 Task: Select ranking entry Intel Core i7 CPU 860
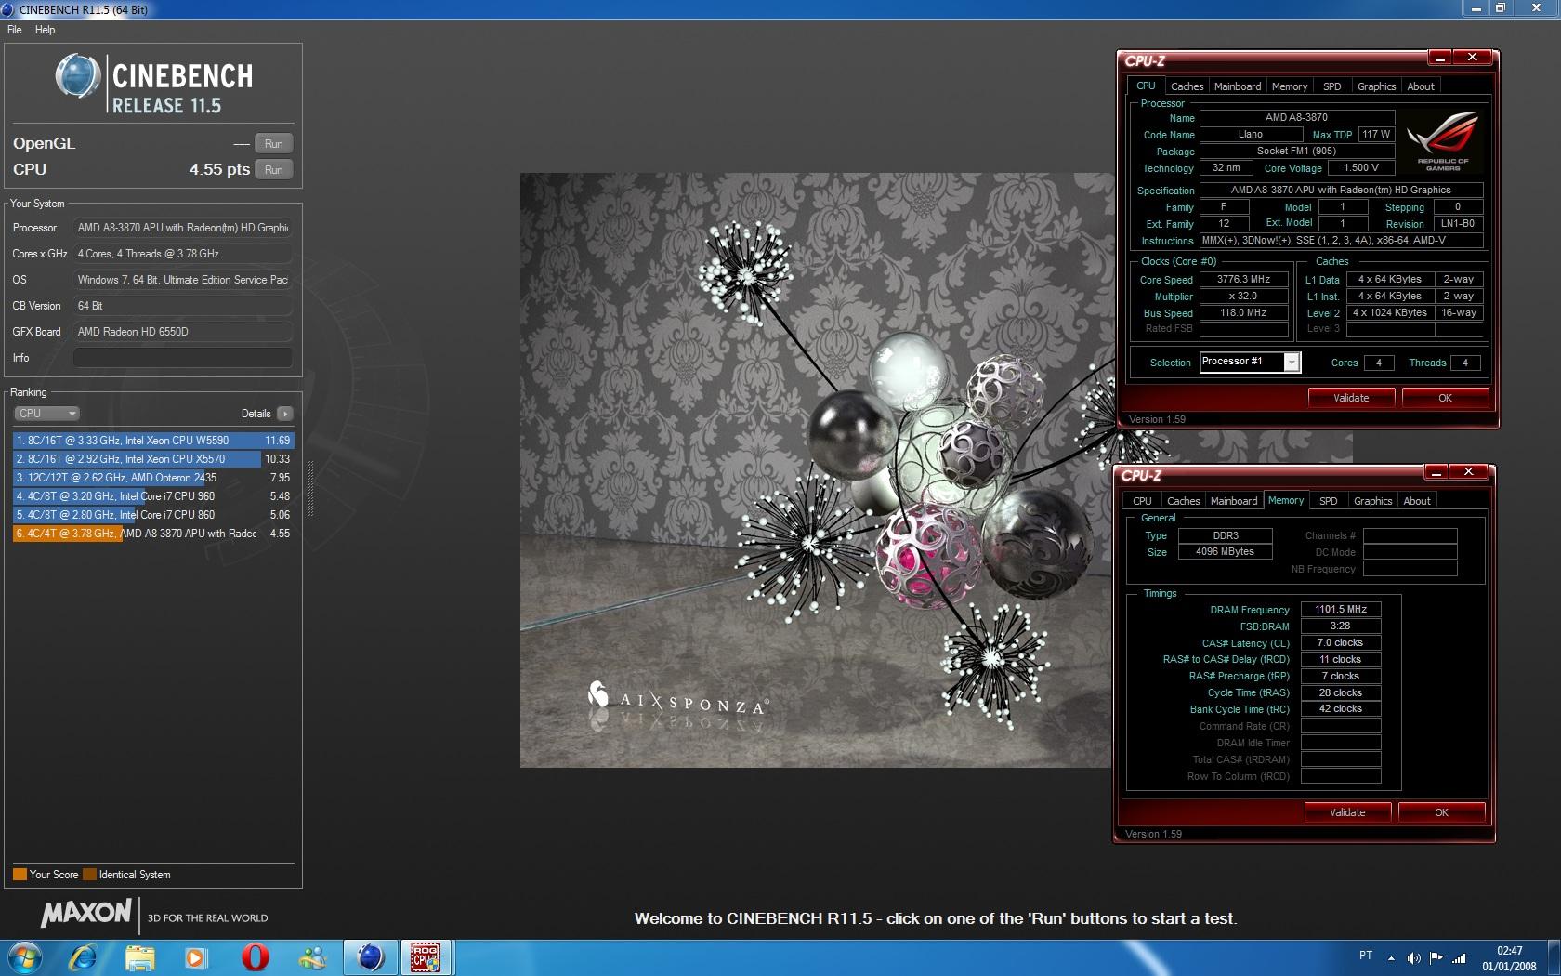[x=153, y=515]
